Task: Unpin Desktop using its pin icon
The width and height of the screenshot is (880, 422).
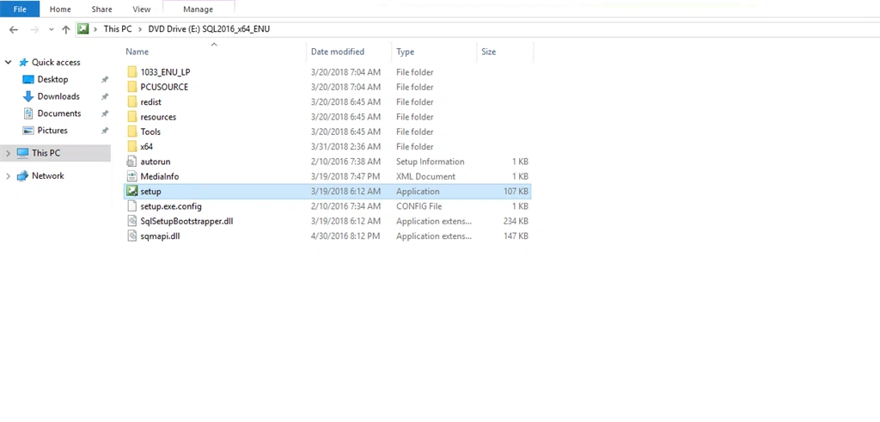Action: tap(104, 80)
